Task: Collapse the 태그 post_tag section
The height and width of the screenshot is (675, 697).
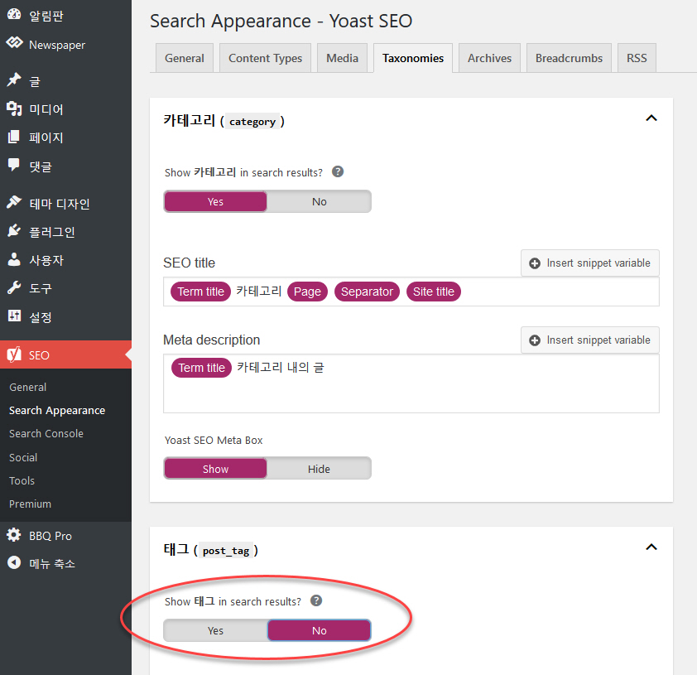Action: [651, 547]
